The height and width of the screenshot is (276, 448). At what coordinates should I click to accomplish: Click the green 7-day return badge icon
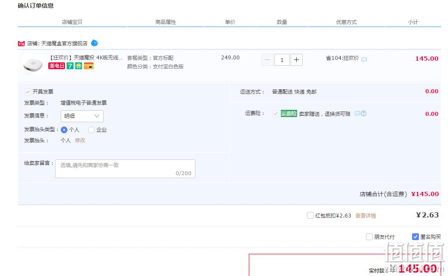tap(70, 66)
